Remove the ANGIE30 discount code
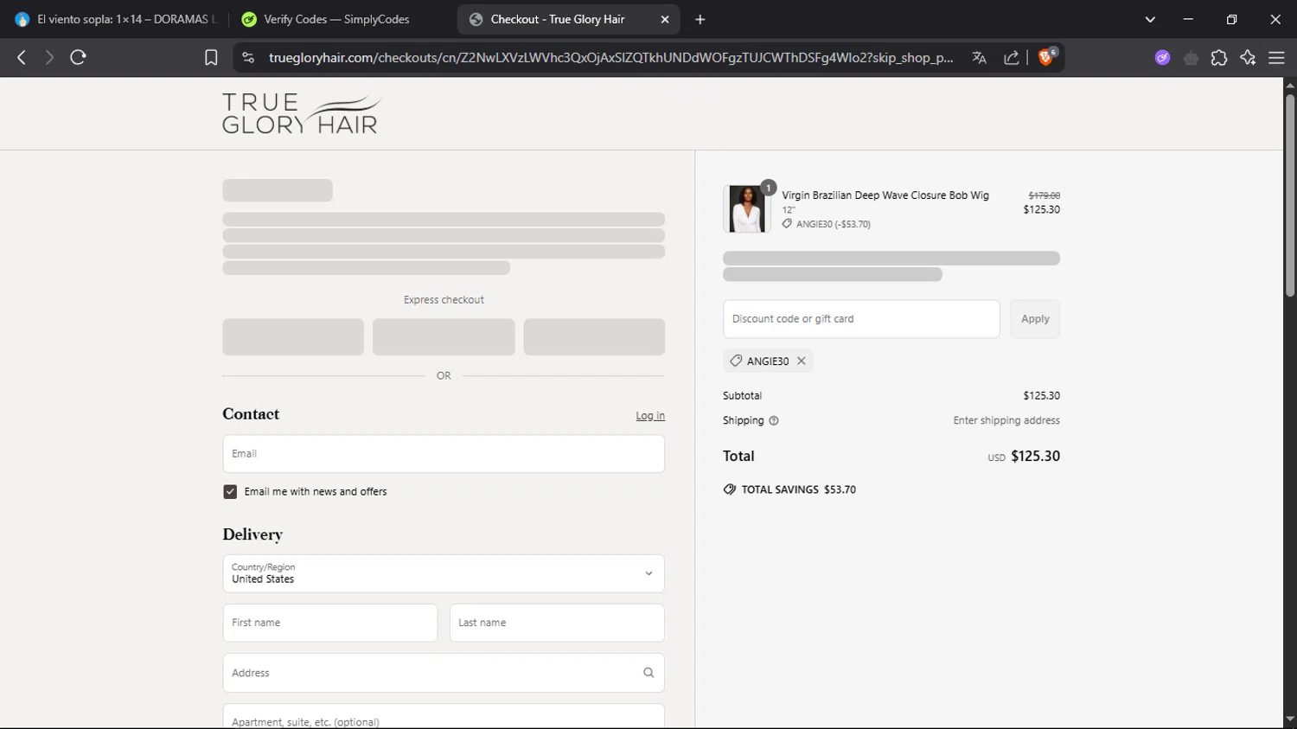This screenshot has height=729, width=1297. coord(802,361)
